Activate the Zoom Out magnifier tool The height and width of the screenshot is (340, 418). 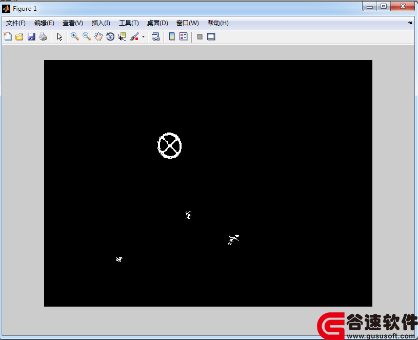click(86, 36)
